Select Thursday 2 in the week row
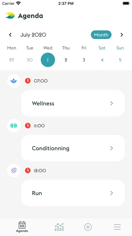This screenshot has width=132, height=236. [x=66, y=60]
